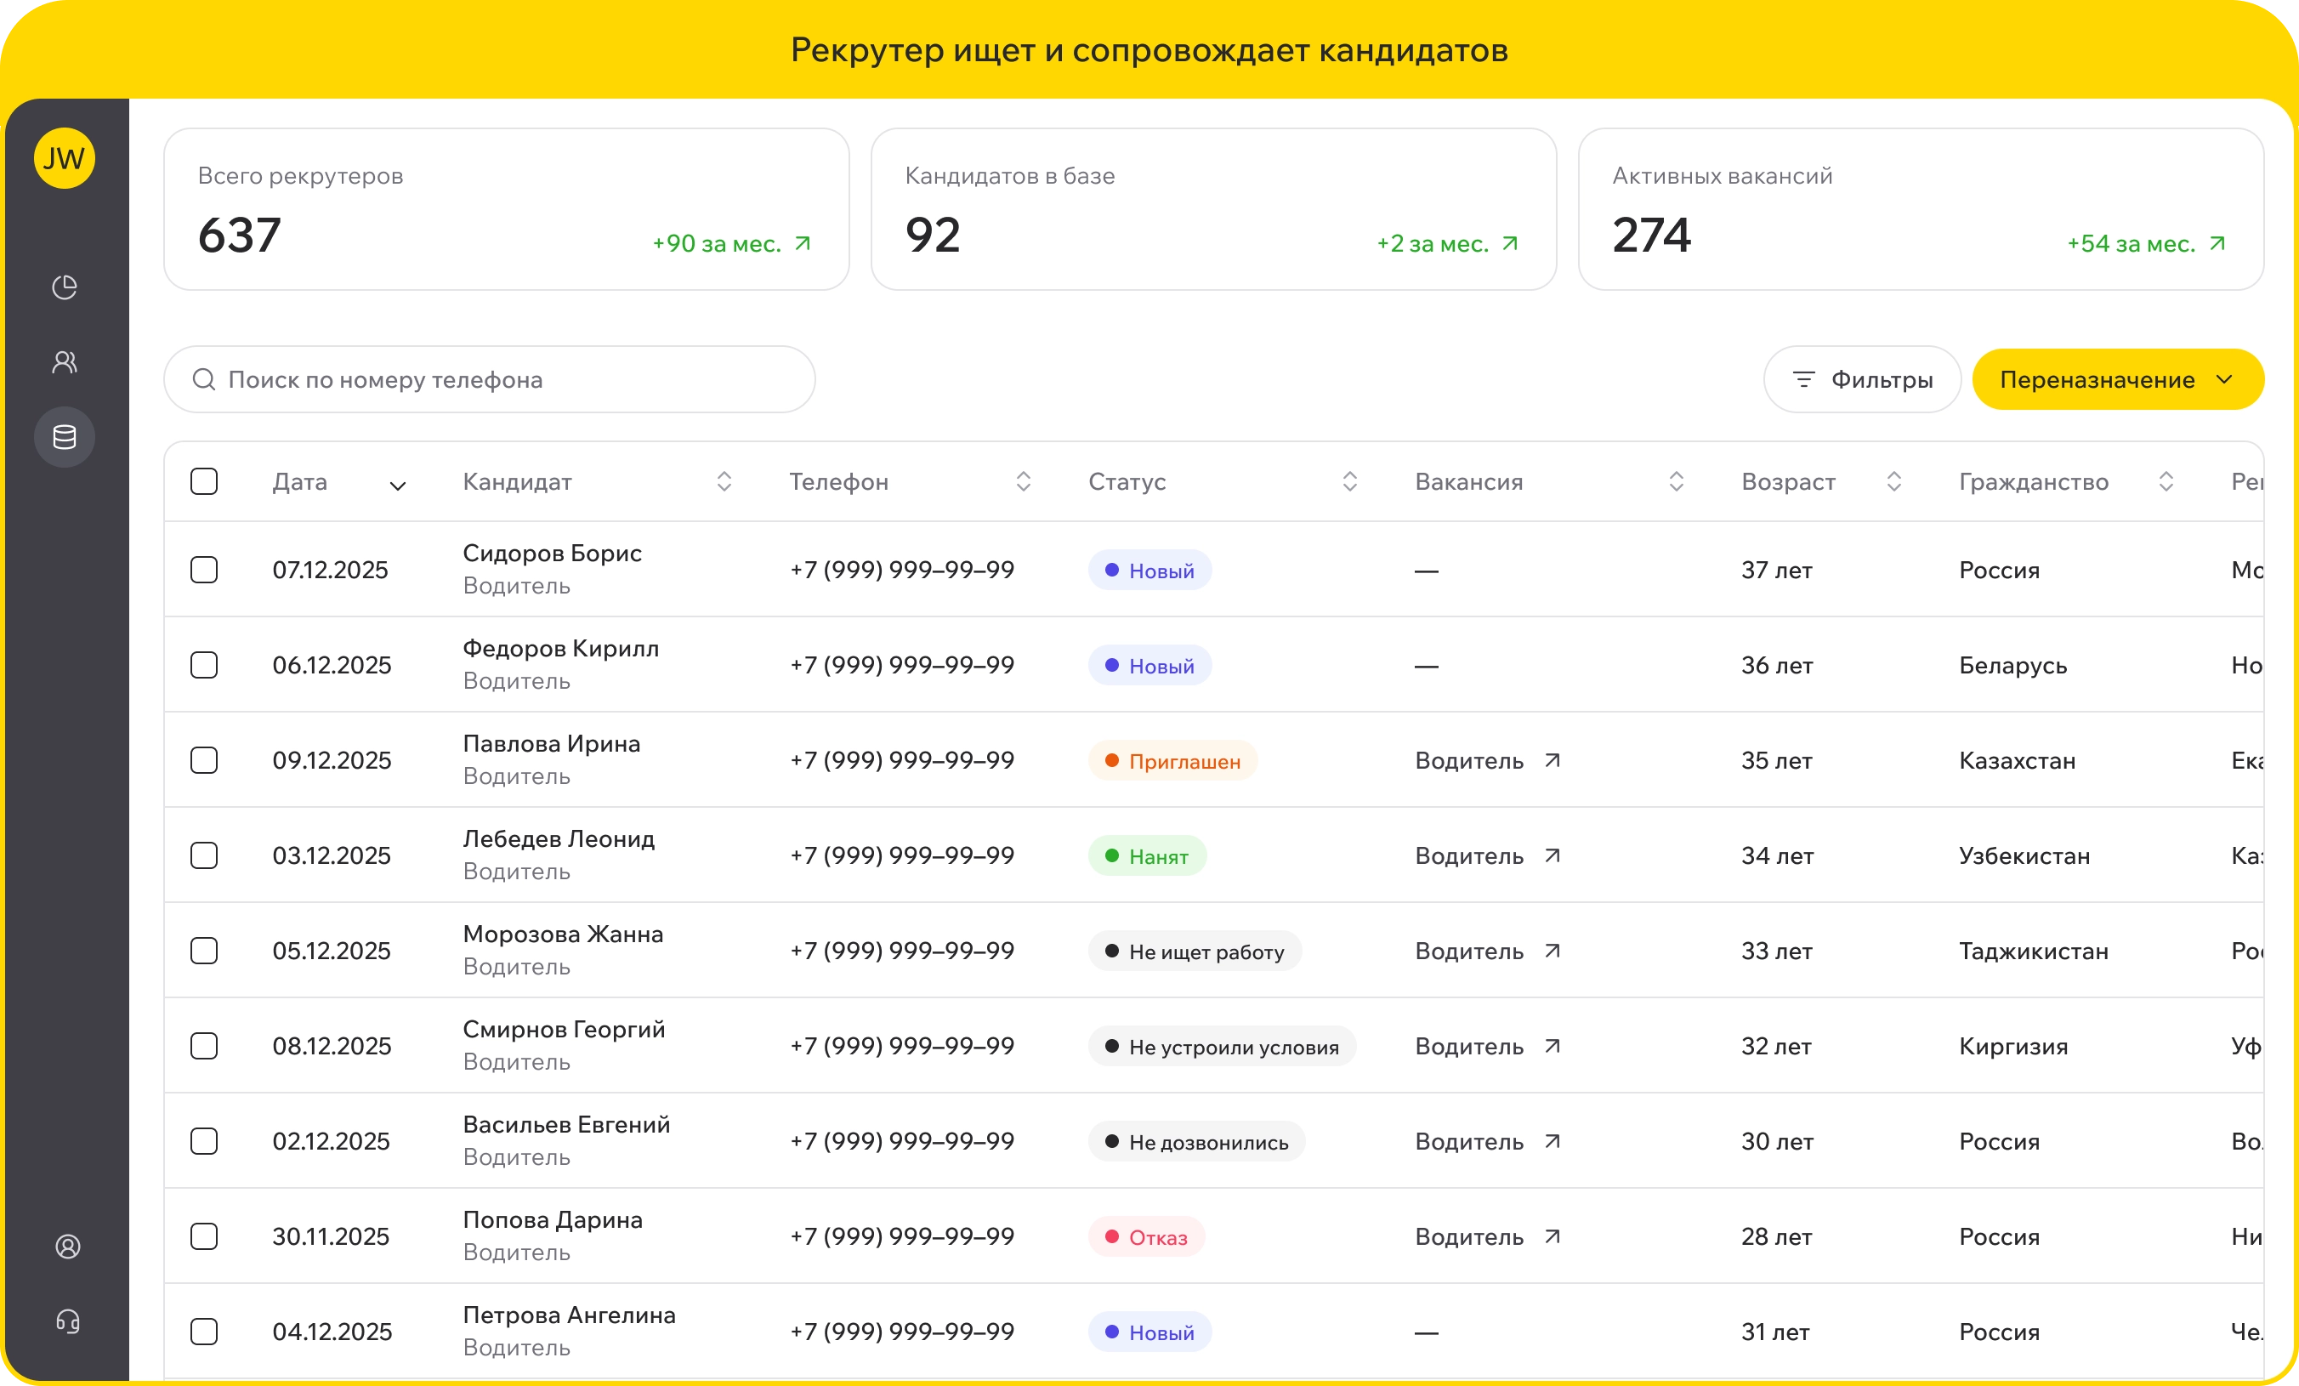Open vacancy arrow in Попова Дарина row
Screen dimensions: 2299x1386
point(1553,1235)
